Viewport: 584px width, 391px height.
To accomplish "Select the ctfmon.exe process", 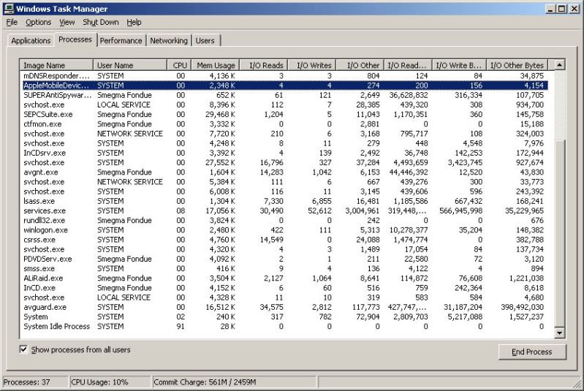I will (x=284, y=124).
